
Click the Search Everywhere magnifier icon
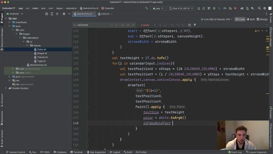click(x=259, y=9)
